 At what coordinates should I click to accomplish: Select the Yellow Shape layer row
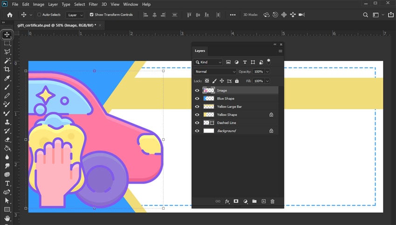[x=236, y=115]
